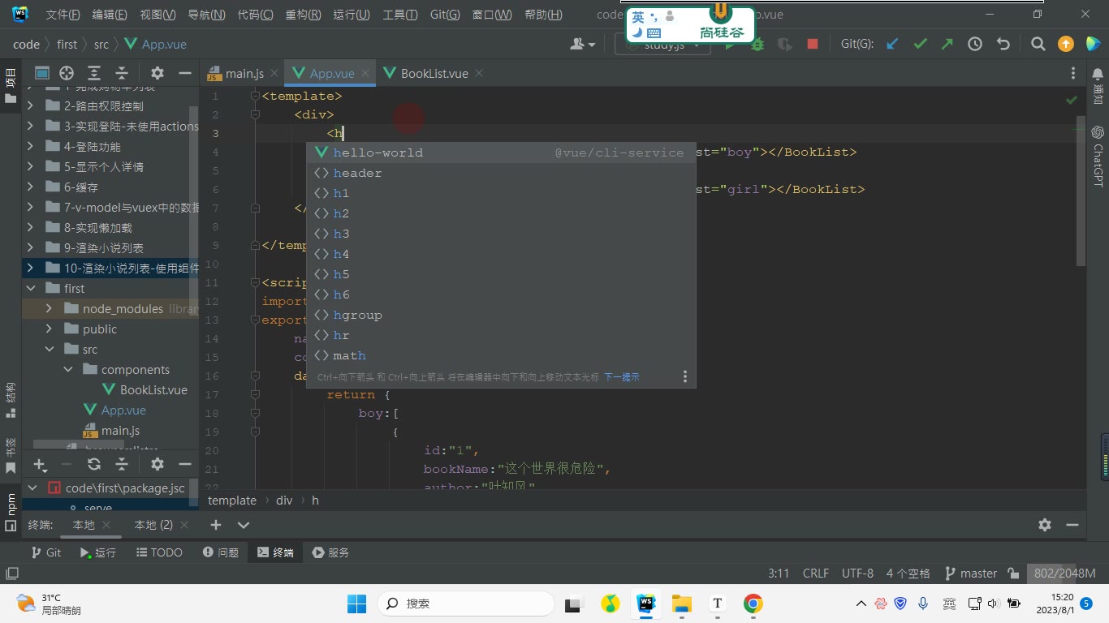This screenshot has height=623, width=1109.
Task: Open project panel settings gear
Action: click(158, 73)
